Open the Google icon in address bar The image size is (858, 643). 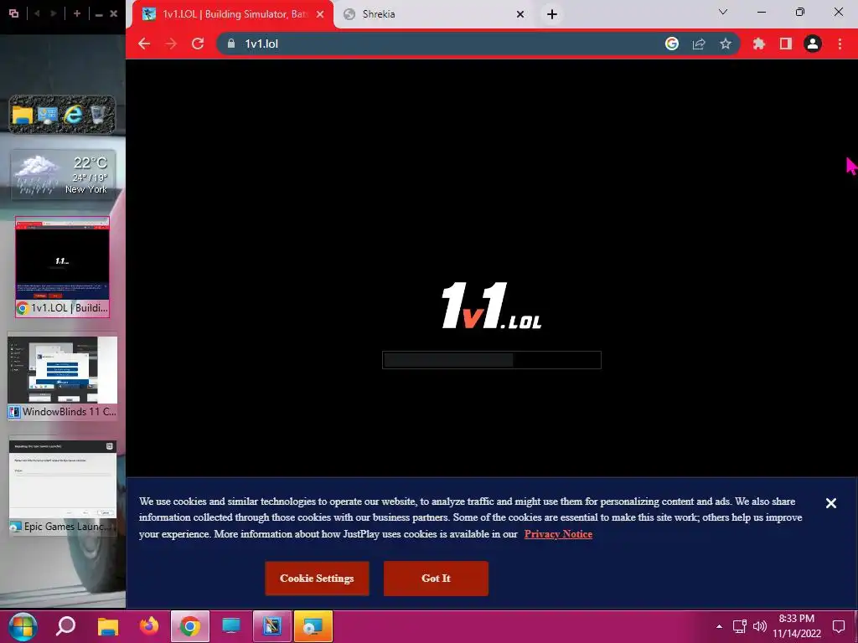pos(672,44)
